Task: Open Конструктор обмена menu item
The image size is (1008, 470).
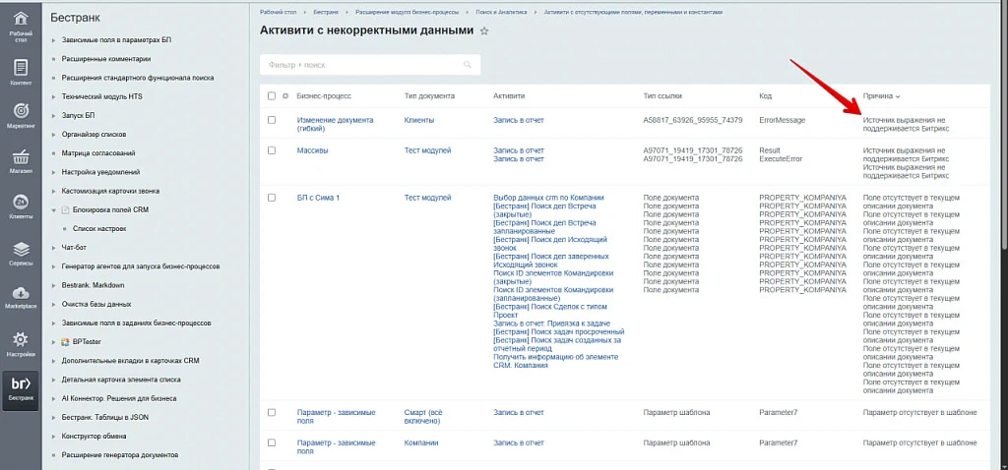Action: pos(94,436)
